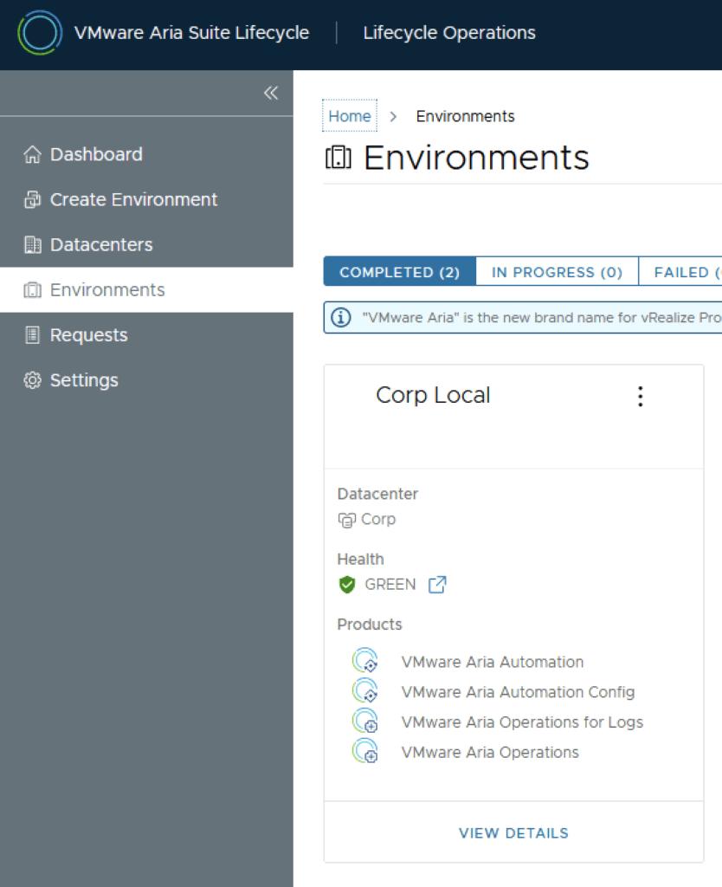Click the Environments icon in sidebar
Image resolution: width=722 pixels, height=887 pixels.
coord(32,290)
